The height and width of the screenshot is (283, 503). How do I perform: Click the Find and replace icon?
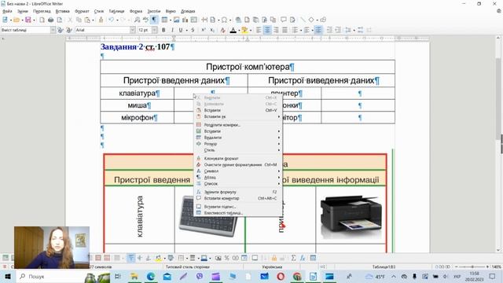point(137,20)
